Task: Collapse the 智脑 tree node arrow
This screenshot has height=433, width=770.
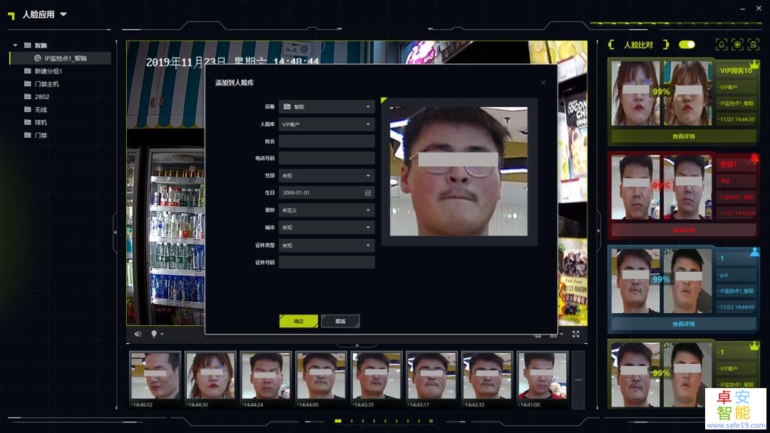Action: (16, 45)
